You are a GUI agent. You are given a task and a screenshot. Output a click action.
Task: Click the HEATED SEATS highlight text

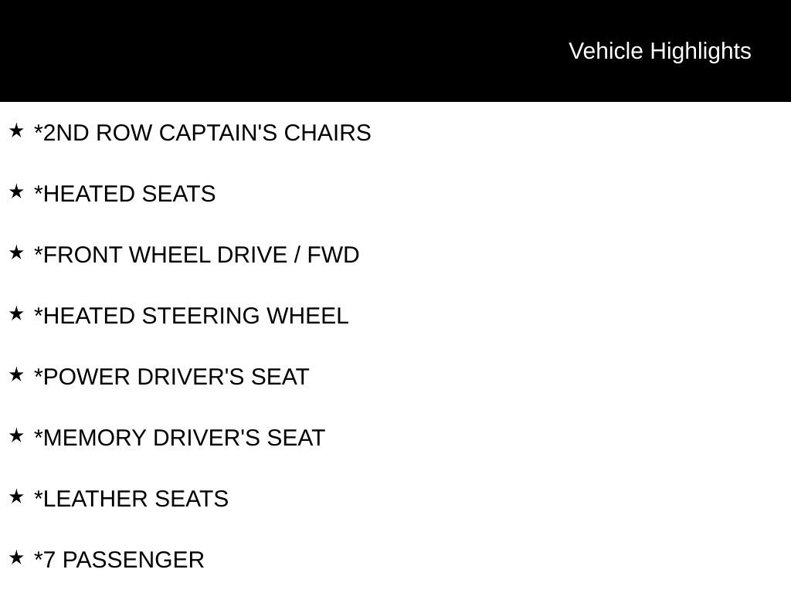[124, 195]
